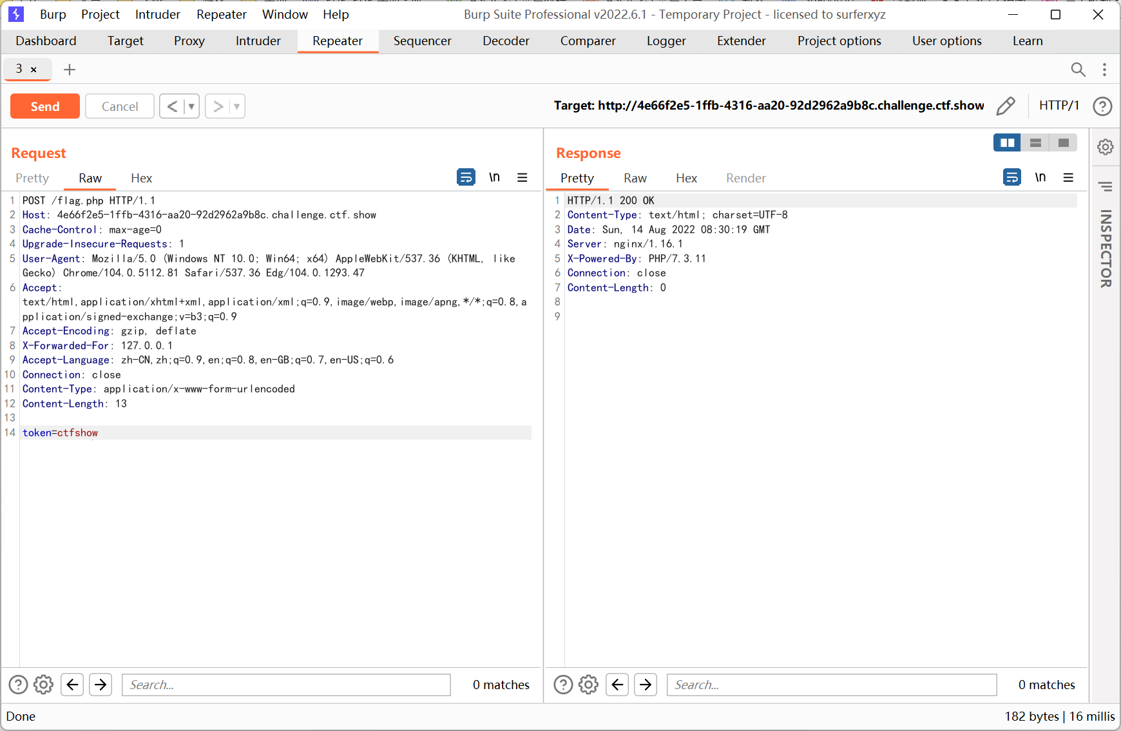Screen dimensions: 1121x731
Task: Go to previous match in request search
Action: [73, 685]
